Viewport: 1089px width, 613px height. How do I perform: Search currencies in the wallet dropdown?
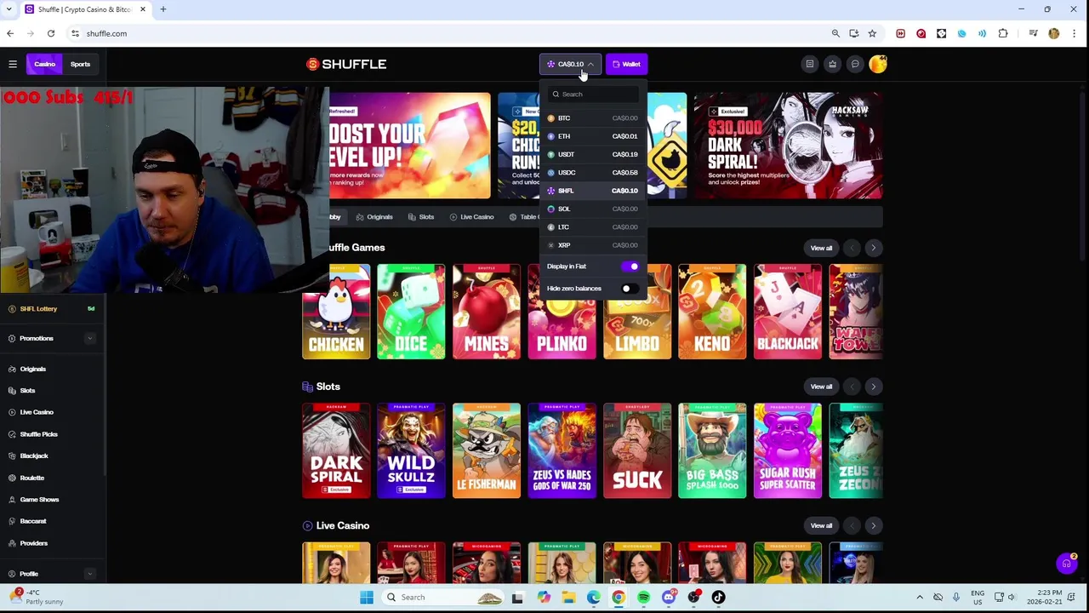(593, 95)
